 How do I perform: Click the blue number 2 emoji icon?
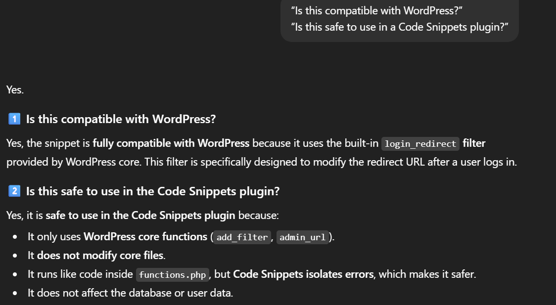tap(14, 191)
